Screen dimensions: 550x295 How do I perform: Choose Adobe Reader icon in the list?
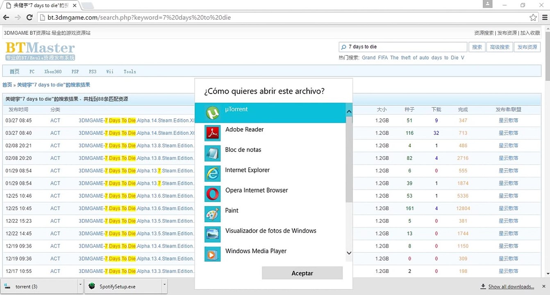tap(212, 133)
